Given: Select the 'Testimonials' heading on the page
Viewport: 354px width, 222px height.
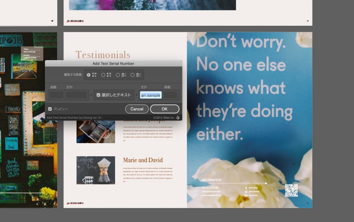Looking at the screenshot, I should pyautogui.click(x=103, y=55).
